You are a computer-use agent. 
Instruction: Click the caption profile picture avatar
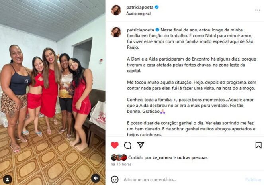(x=116, y=32)
